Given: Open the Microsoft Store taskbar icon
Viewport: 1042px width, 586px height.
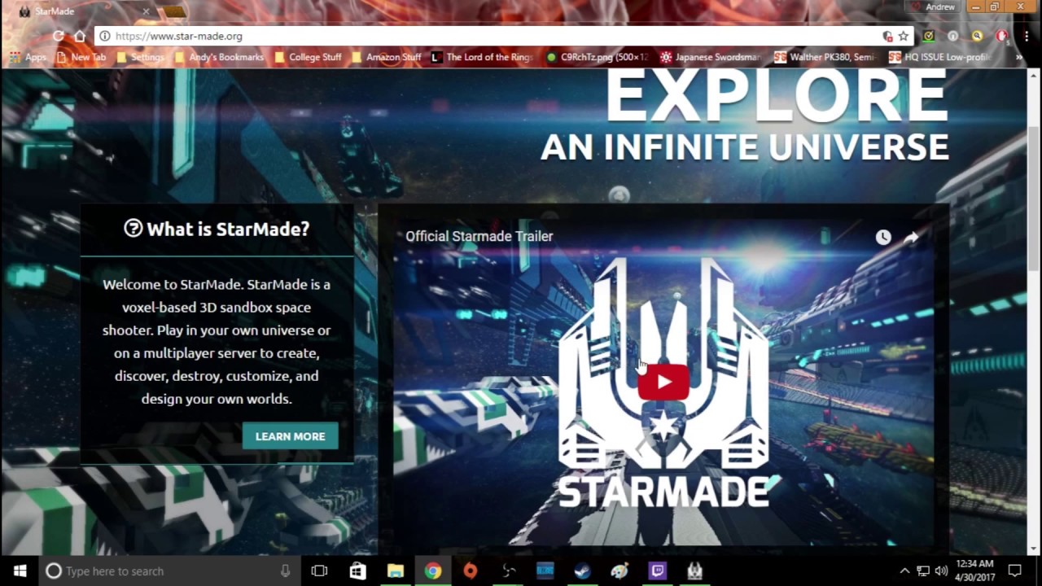Looking at the screenshot, I should 357,571.
